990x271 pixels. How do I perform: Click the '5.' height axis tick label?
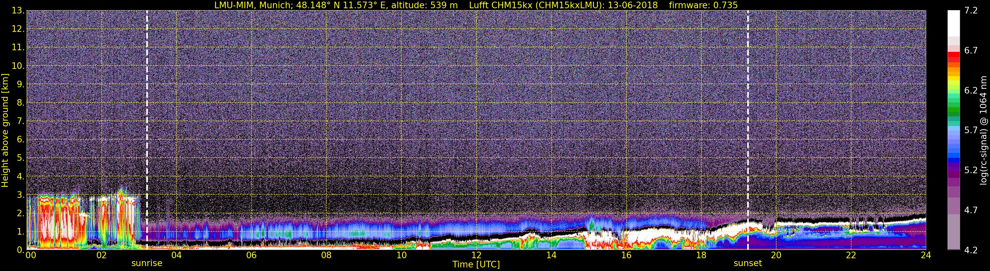coord(21,158)
